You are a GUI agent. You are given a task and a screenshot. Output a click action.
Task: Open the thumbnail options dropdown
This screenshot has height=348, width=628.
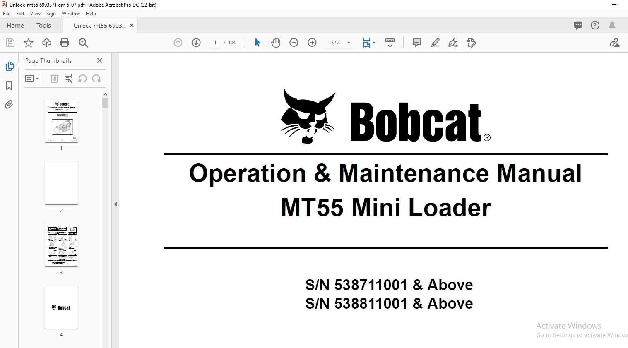point(32,79)
